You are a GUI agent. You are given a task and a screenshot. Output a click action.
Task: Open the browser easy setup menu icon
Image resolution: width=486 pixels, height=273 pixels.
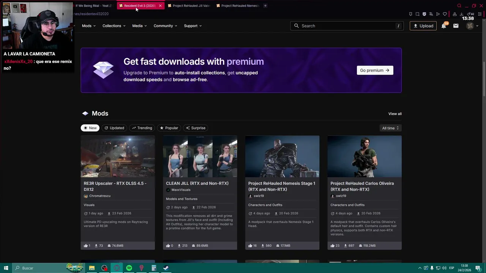point(480,14)
